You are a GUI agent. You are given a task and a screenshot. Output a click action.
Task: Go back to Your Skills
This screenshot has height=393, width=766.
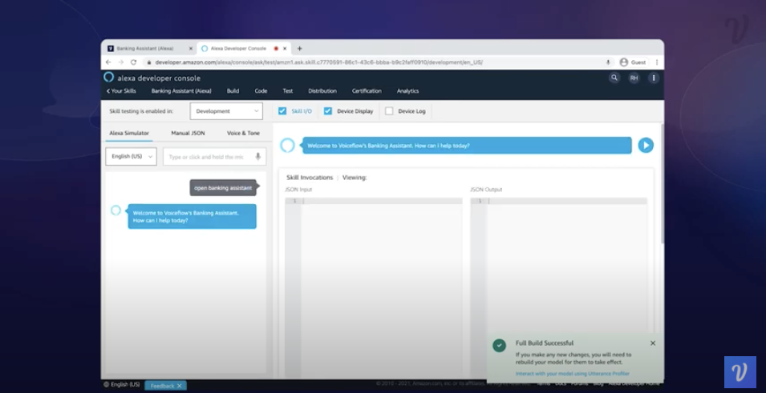click(121, 91)
